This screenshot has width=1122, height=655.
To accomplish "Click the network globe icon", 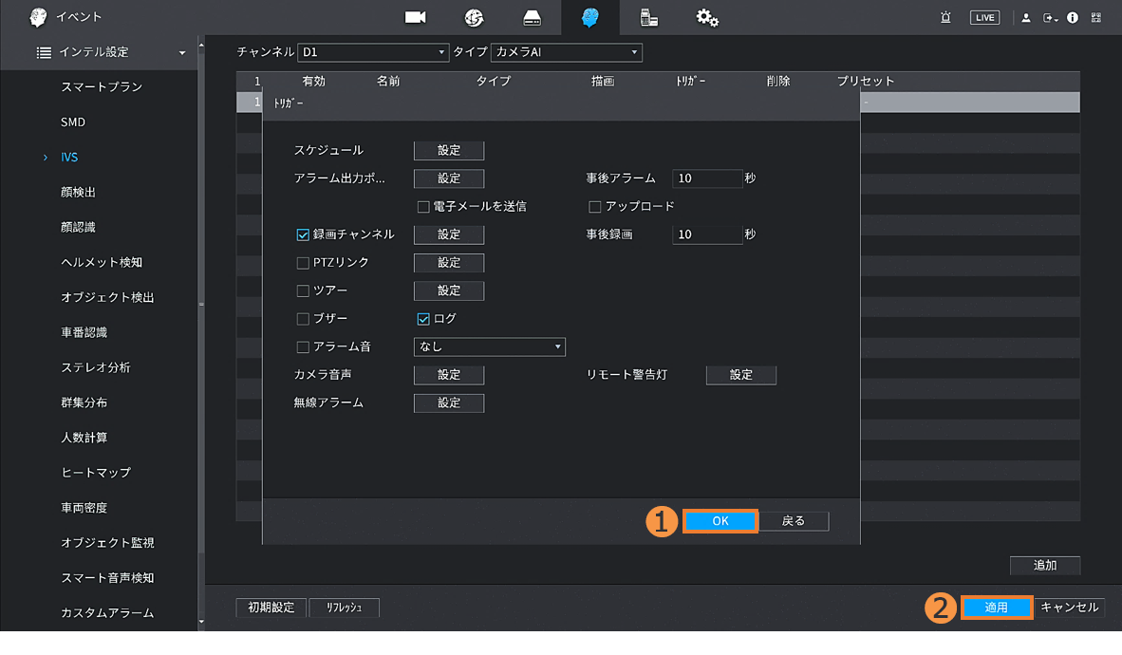I will pos(474,17).
